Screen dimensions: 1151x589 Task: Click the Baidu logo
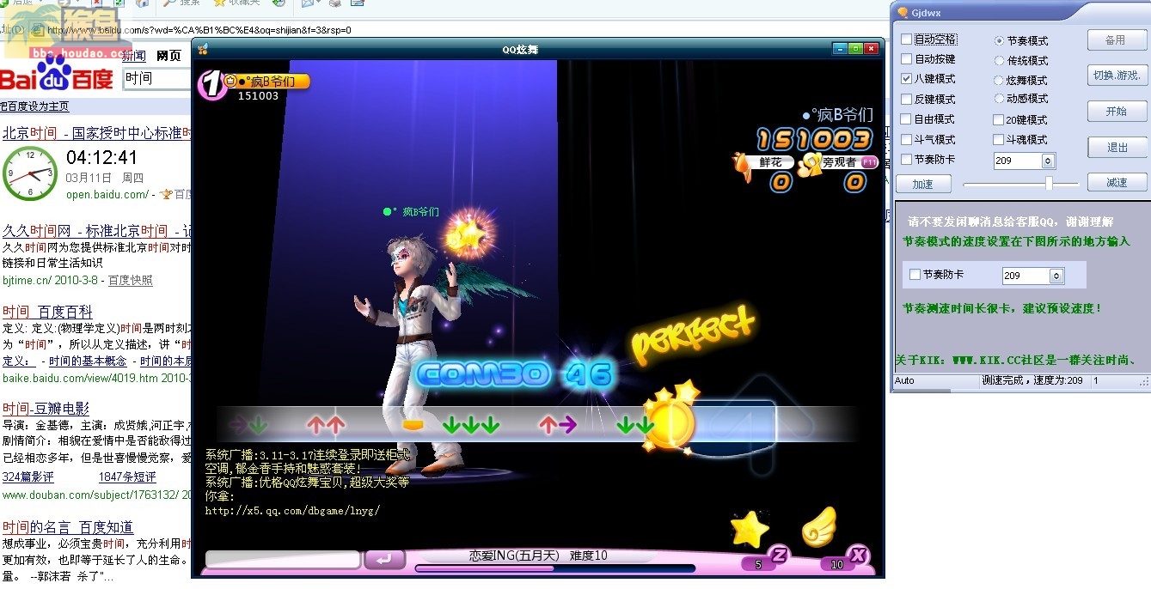coord(57,74)
